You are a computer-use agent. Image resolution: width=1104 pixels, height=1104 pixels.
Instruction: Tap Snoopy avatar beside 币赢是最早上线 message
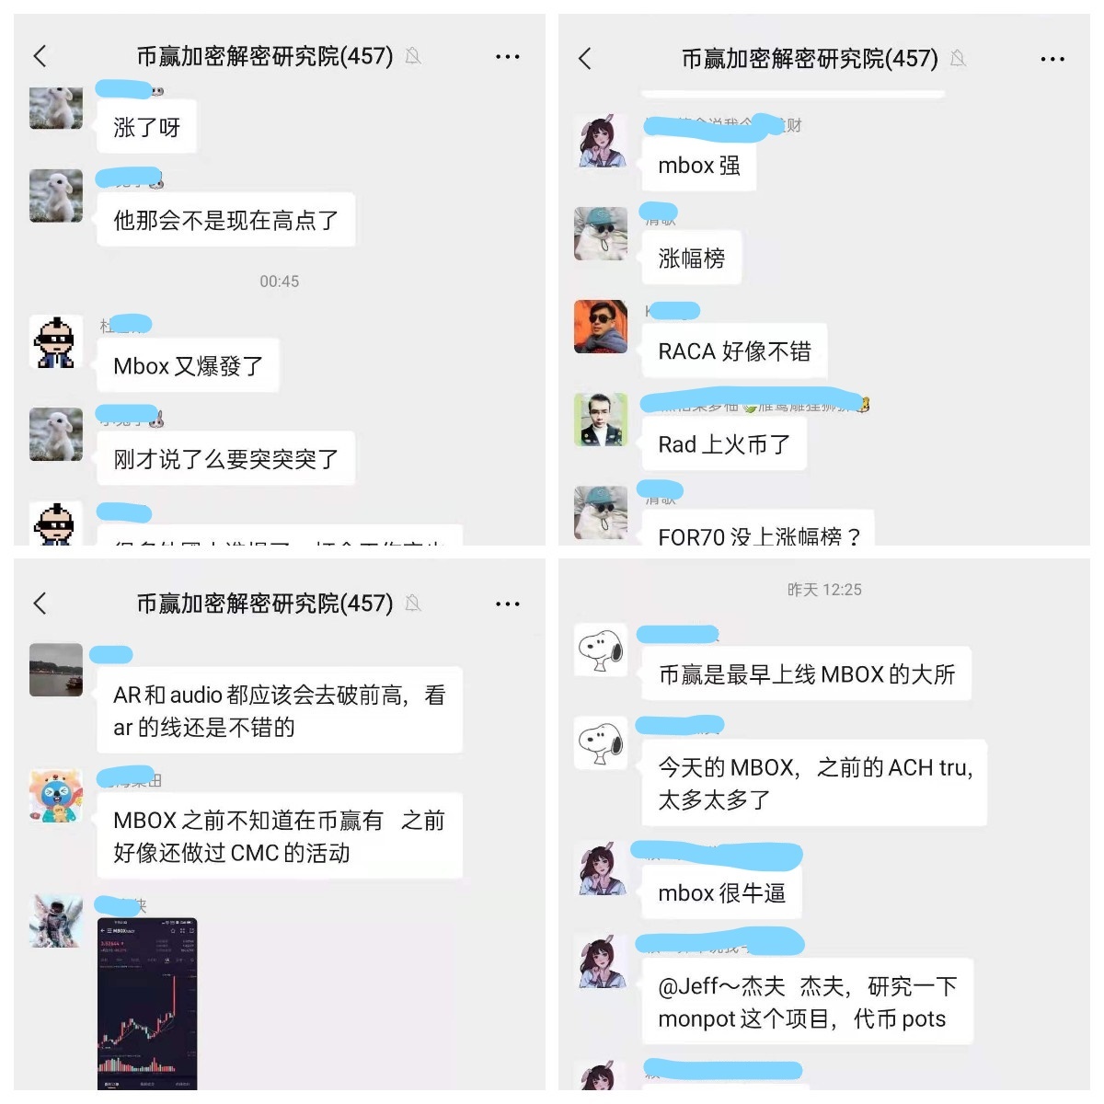pos(601,650)
